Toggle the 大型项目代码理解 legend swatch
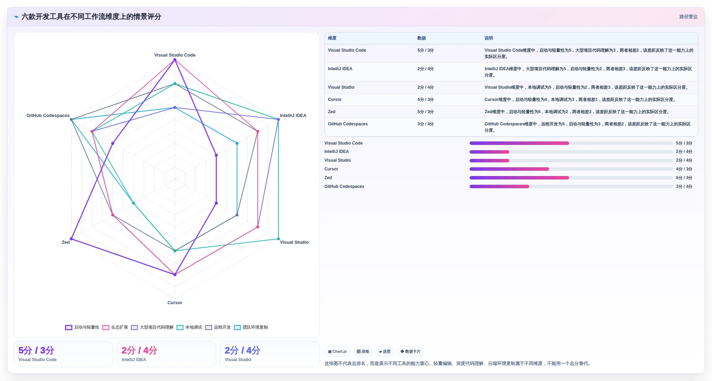The width and height of the screenshot is (712, 381). [135, 328]
